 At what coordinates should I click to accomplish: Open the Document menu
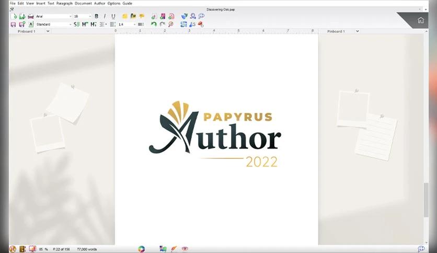pos(83,3)
